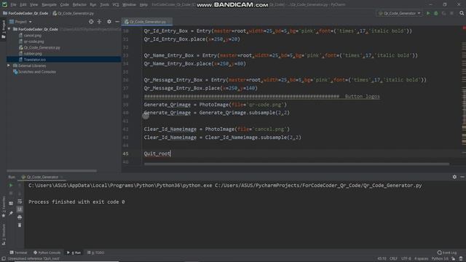
Task: Open the Refactor menu
Action: (x=79, y=5)
